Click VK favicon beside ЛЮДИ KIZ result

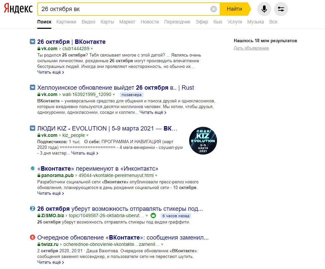33,128
